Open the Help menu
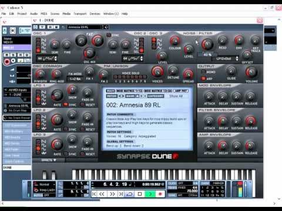The height and width of the screenshot is (211, 282). click(x=125, y=13)
